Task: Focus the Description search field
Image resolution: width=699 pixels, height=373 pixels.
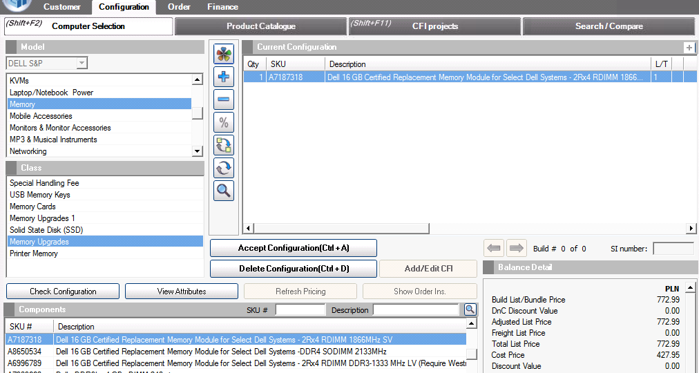Action: pyautogui.click(x=416, y=309)
